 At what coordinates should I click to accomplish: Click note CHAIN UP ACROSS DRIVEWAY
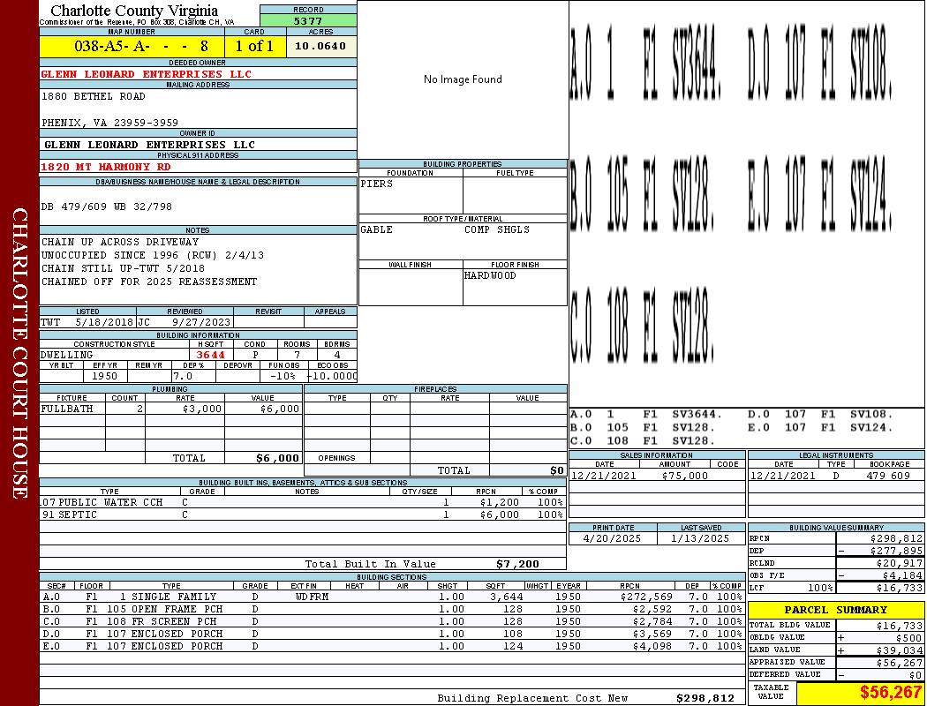[x=120, y=242]
